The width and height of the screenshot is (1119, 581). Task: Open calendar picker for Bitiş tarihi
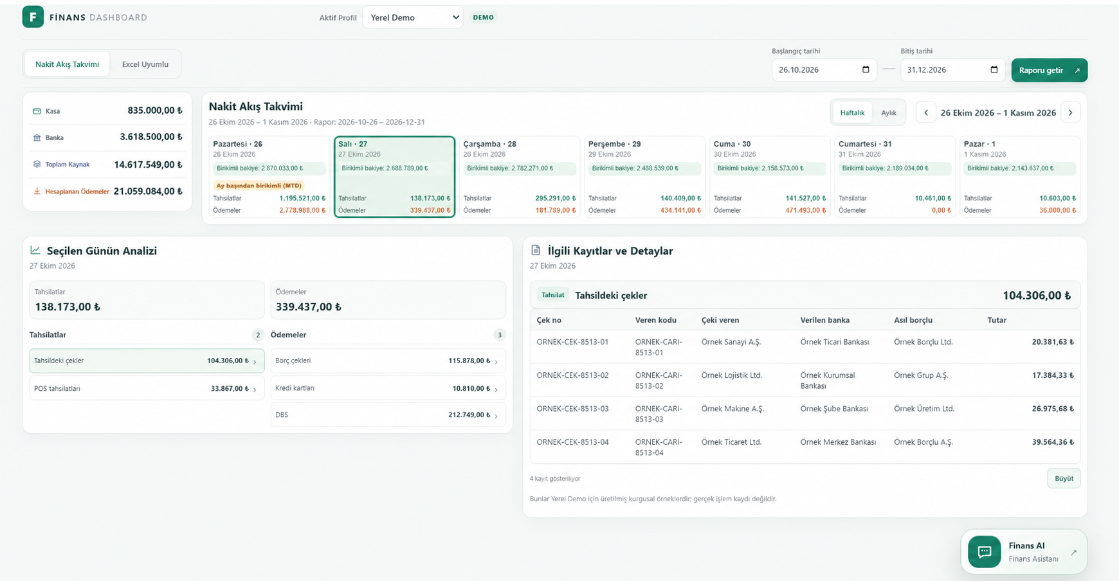tap(994, 69)
